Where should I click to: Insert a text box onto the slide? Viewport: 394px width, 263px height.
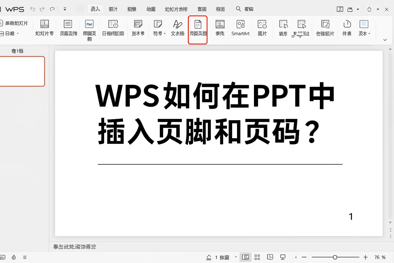(177, 28)
